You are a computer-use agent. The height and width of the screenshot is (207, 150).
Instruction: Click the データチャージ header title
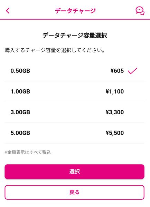coord(75,11)
